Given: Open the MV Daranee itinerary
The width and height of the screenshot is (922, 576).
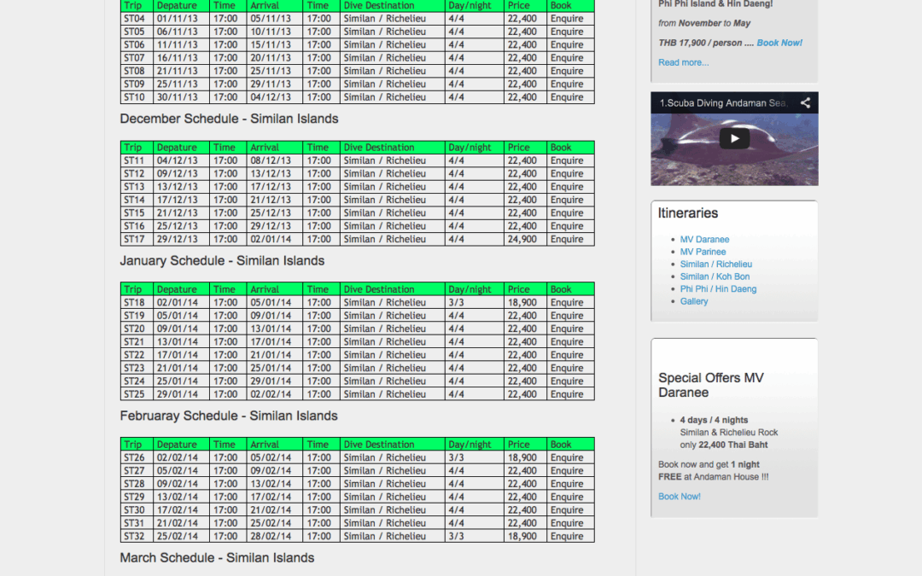Looking at the screenshot, I should [704, 239].
